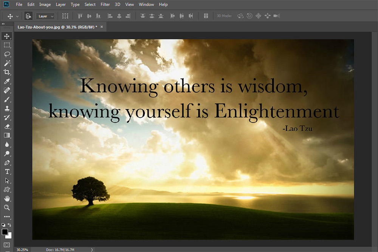Select the History Brush tool
The height and width of the screenshot is (252, 378).
(x=7, y=117)
